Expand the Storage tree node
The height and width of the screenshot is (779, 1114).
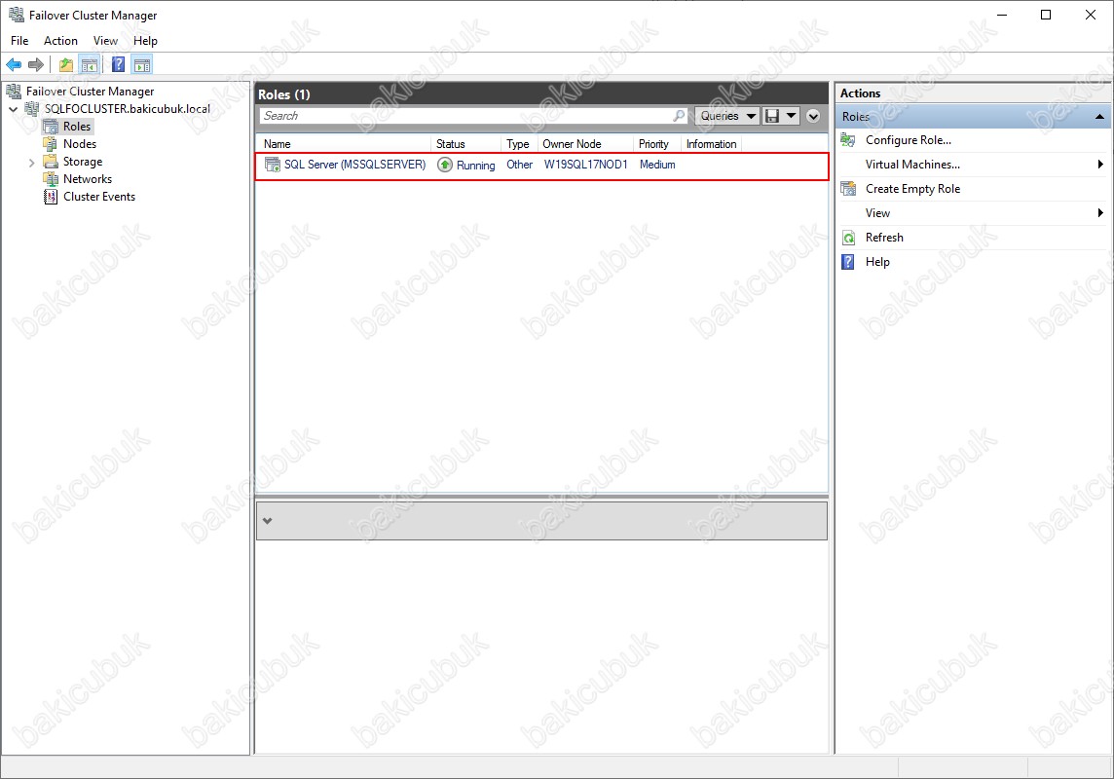tap(31, 163)
